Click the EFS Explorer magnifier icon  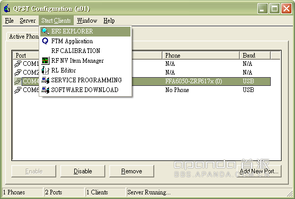tap(45, 31)
